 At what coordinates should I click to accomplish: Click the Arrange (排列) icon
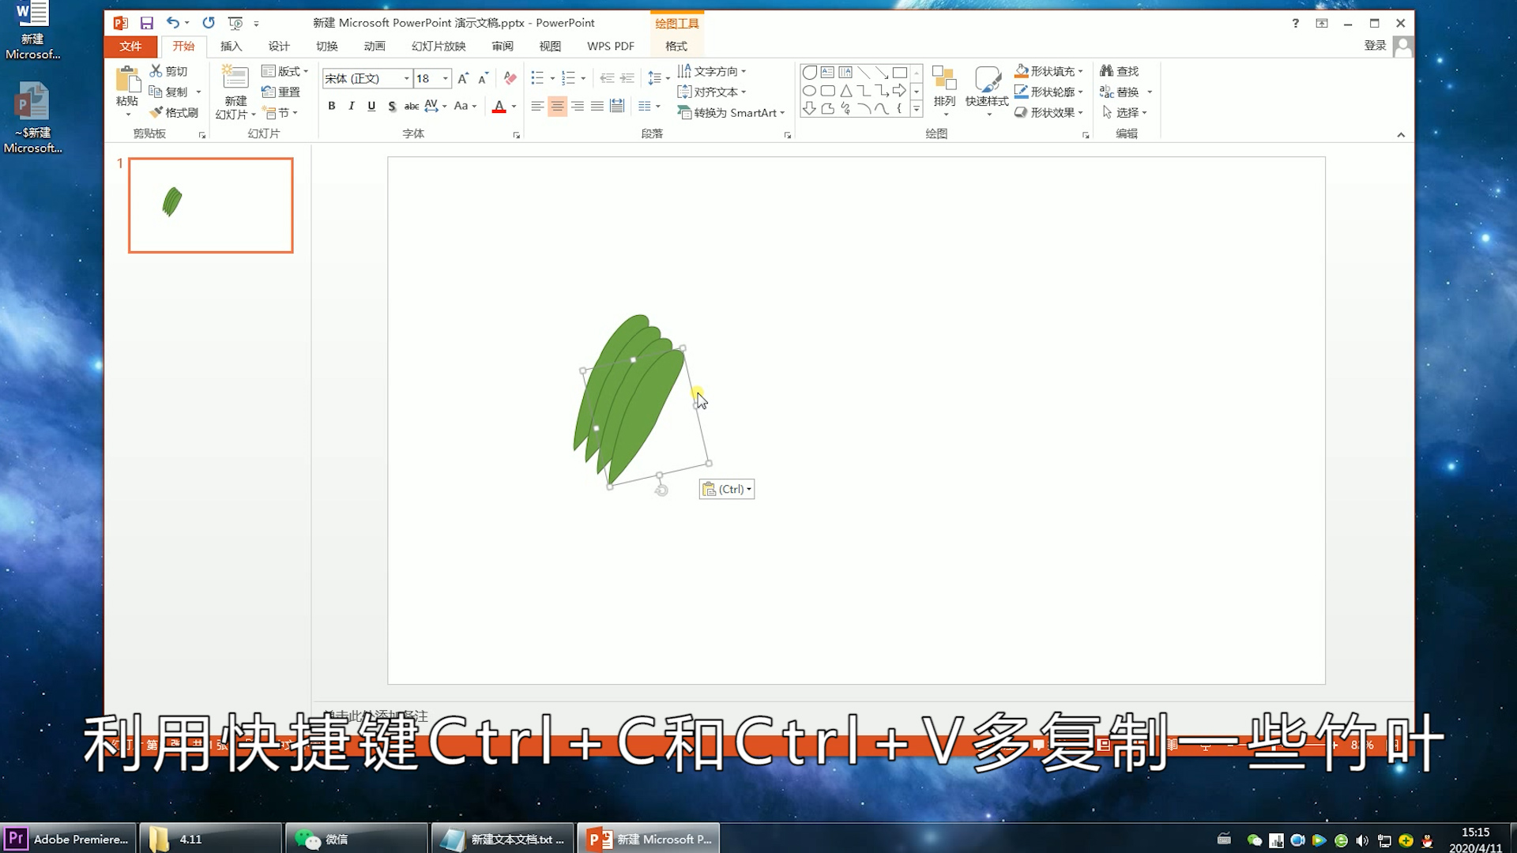(944, 77)
